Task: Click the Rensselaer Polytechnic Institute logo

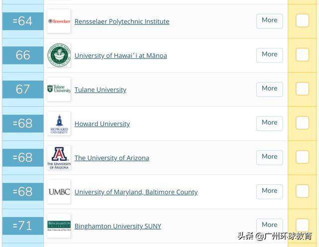Action: click(x=59, y=21)
